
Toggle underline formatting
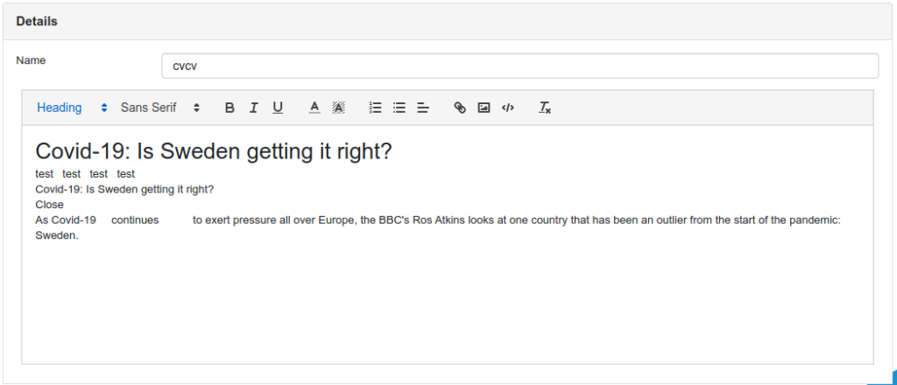coord(278,108)
